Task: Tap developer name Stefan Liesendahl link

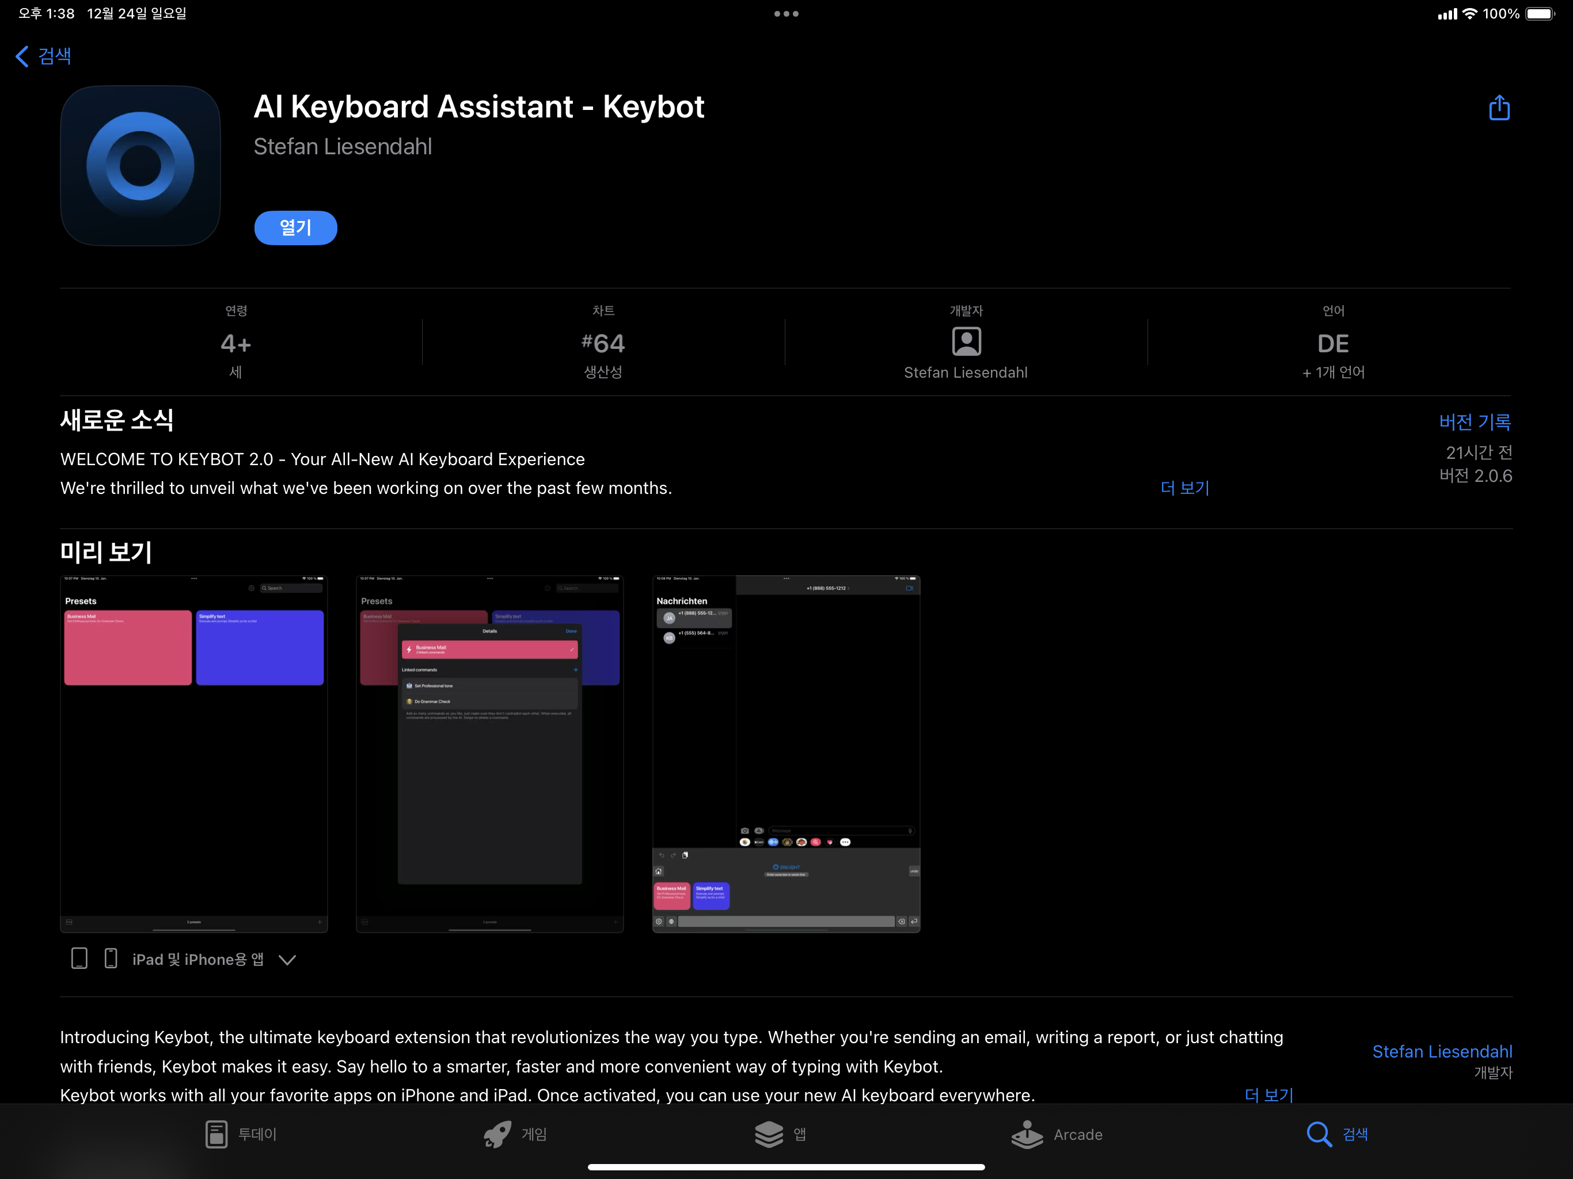Action: tap(1442, 1052)
